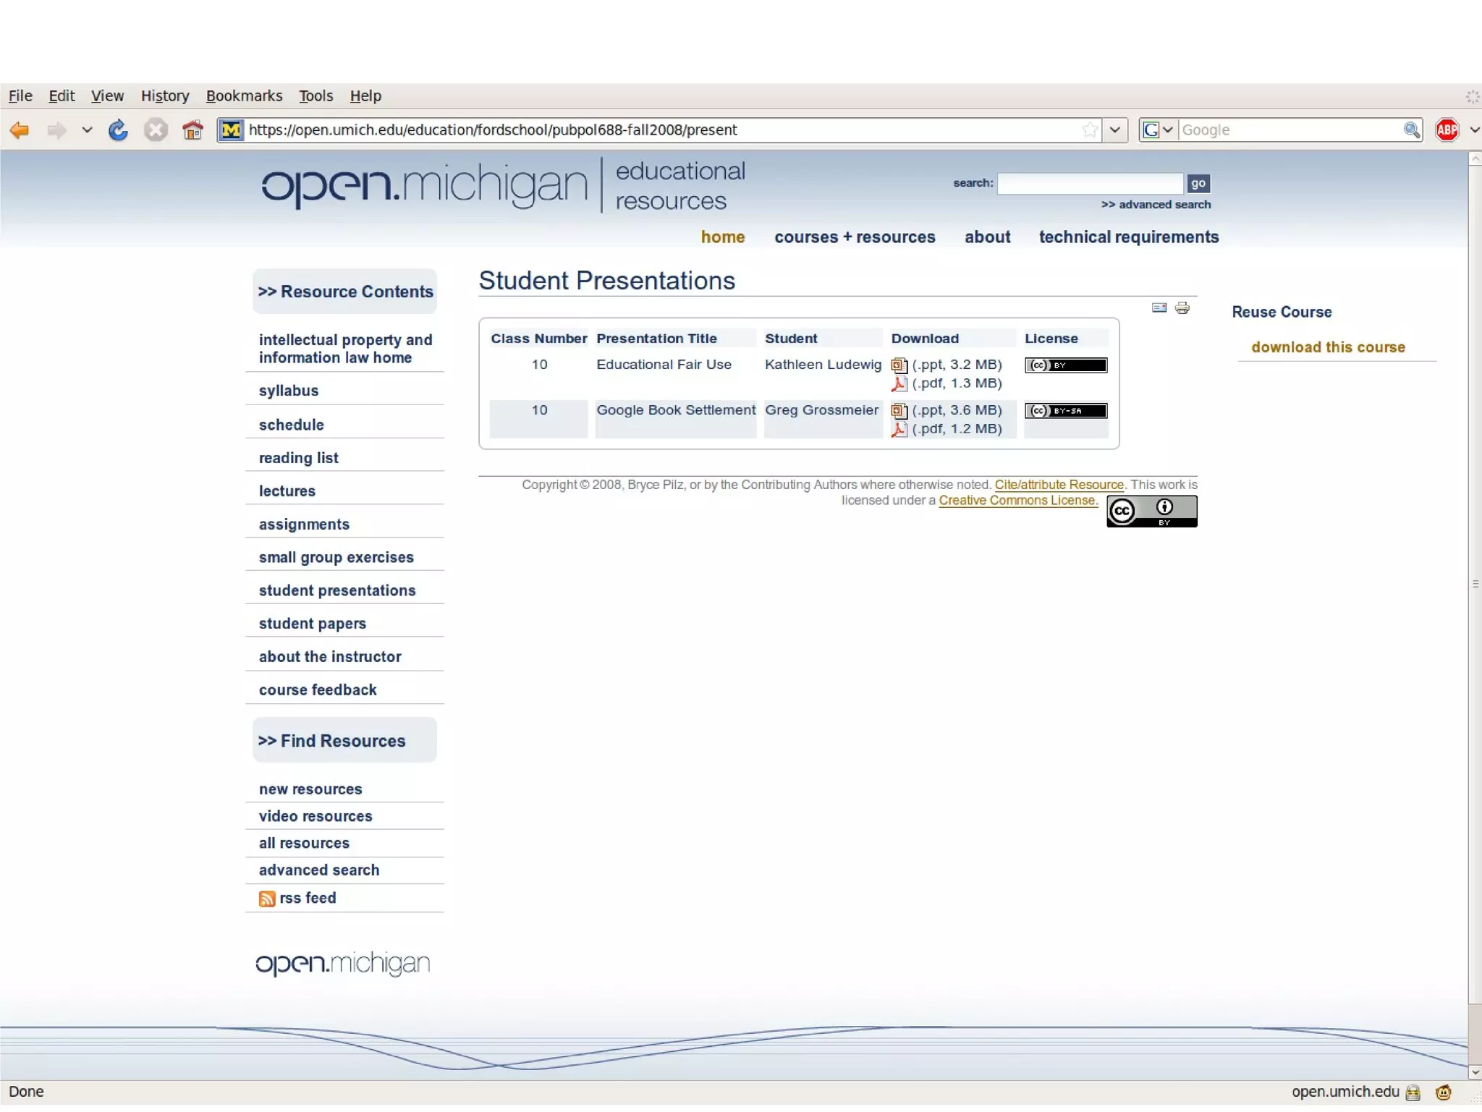Click the print page icon

point(1182,308)
